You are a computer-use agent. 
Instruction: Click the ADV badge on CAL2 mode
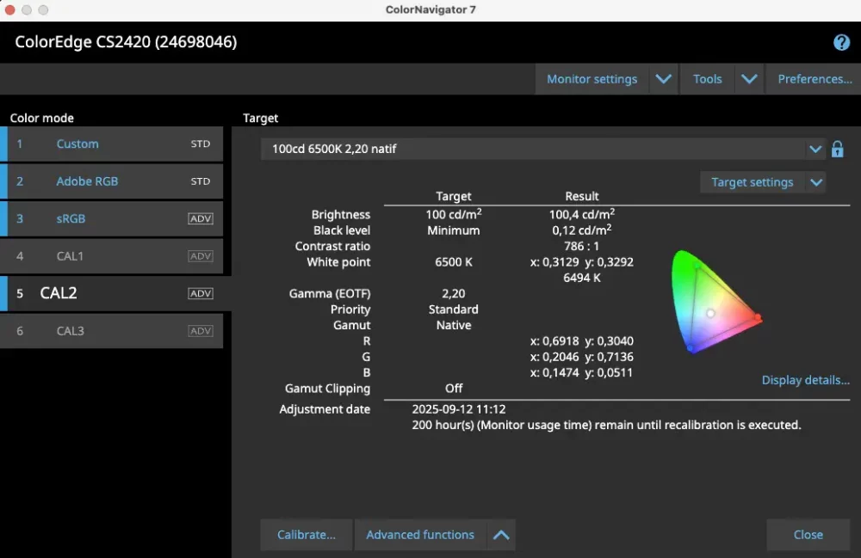(200, 294)
